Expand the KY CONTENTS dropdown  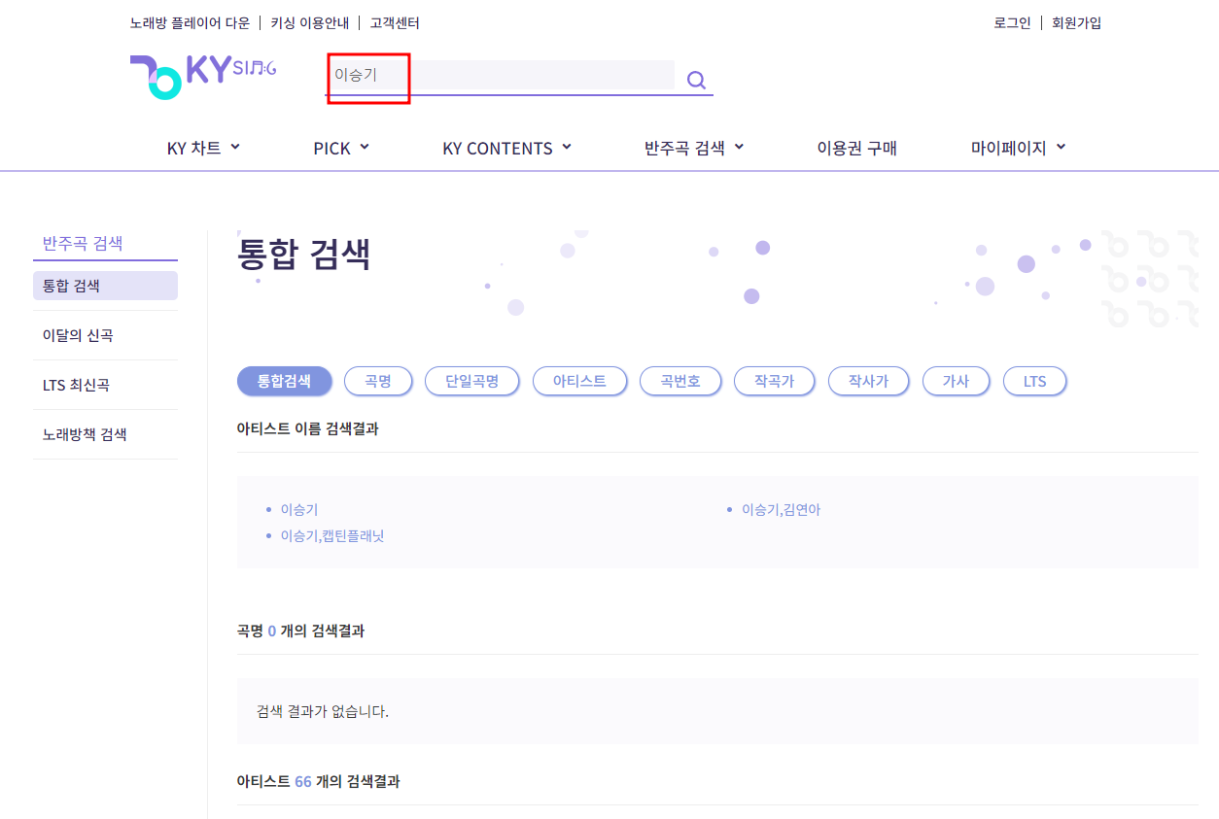tap(506, 148)
